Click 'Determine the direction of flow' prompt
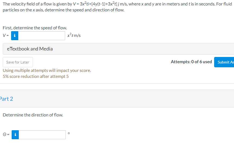 [x=33, y=115]
